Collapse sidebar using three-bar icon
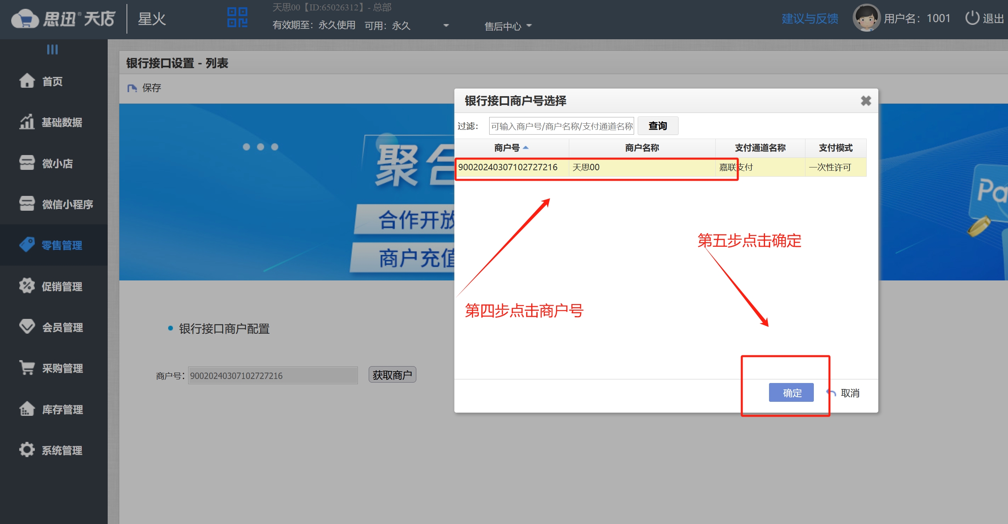1008x524 pixels. point(52,49)
